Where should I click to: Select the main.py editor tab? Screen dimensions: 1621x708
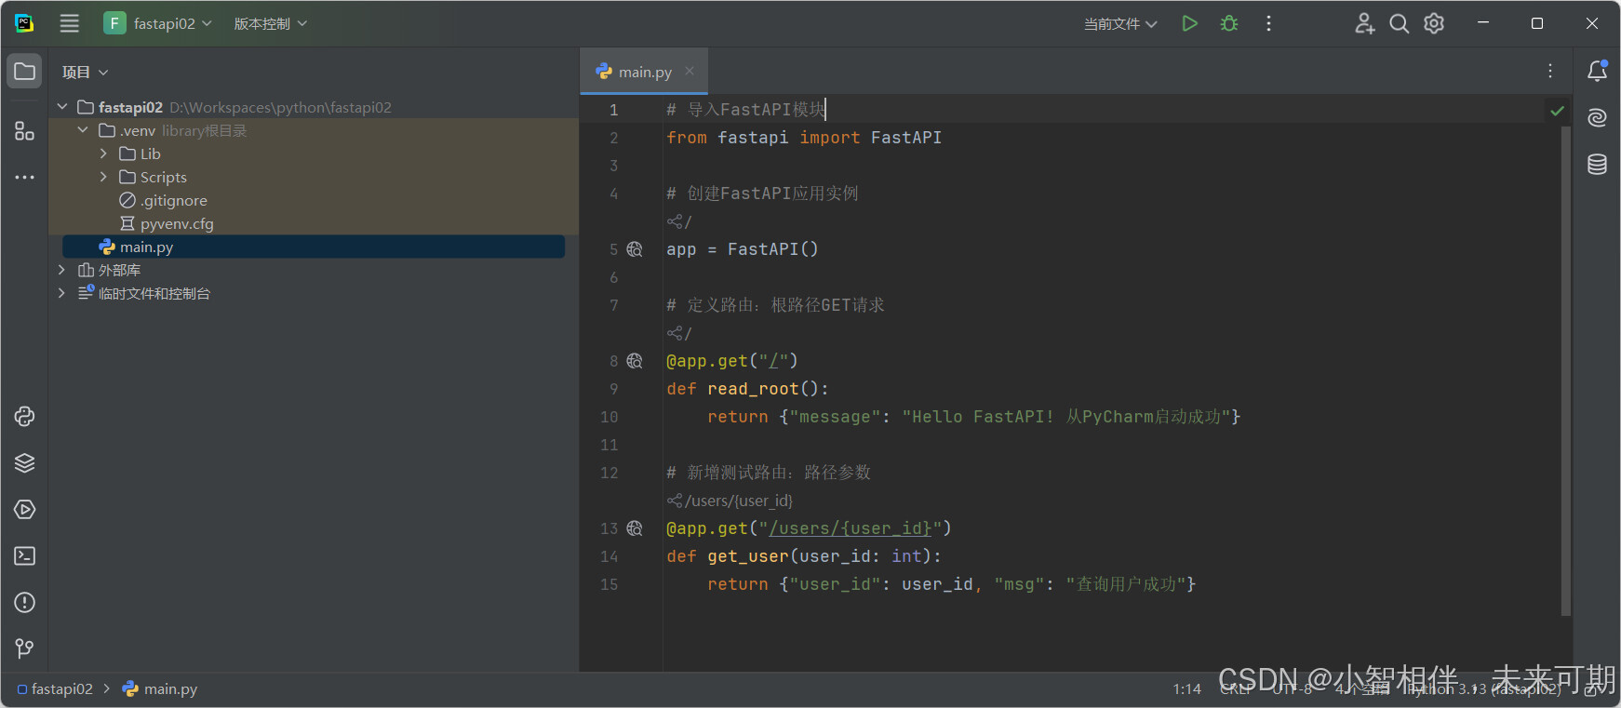click(x=645, y=72)
